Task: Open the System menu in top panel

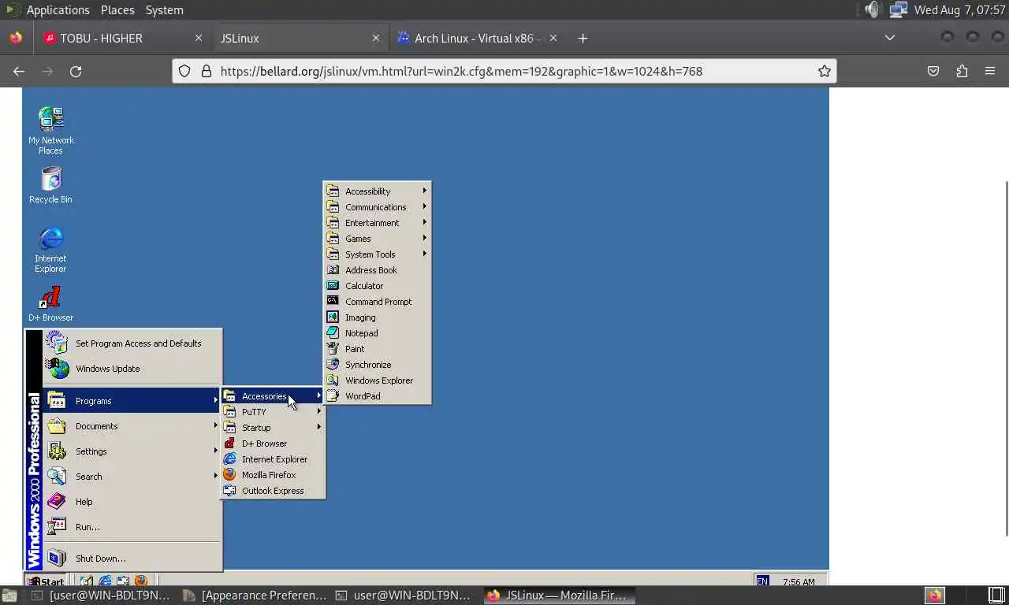Action: click(x=164, y=9)
